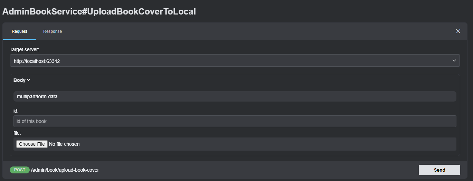Click the /admin/book/upload-book-cover endpoint path

65,170
